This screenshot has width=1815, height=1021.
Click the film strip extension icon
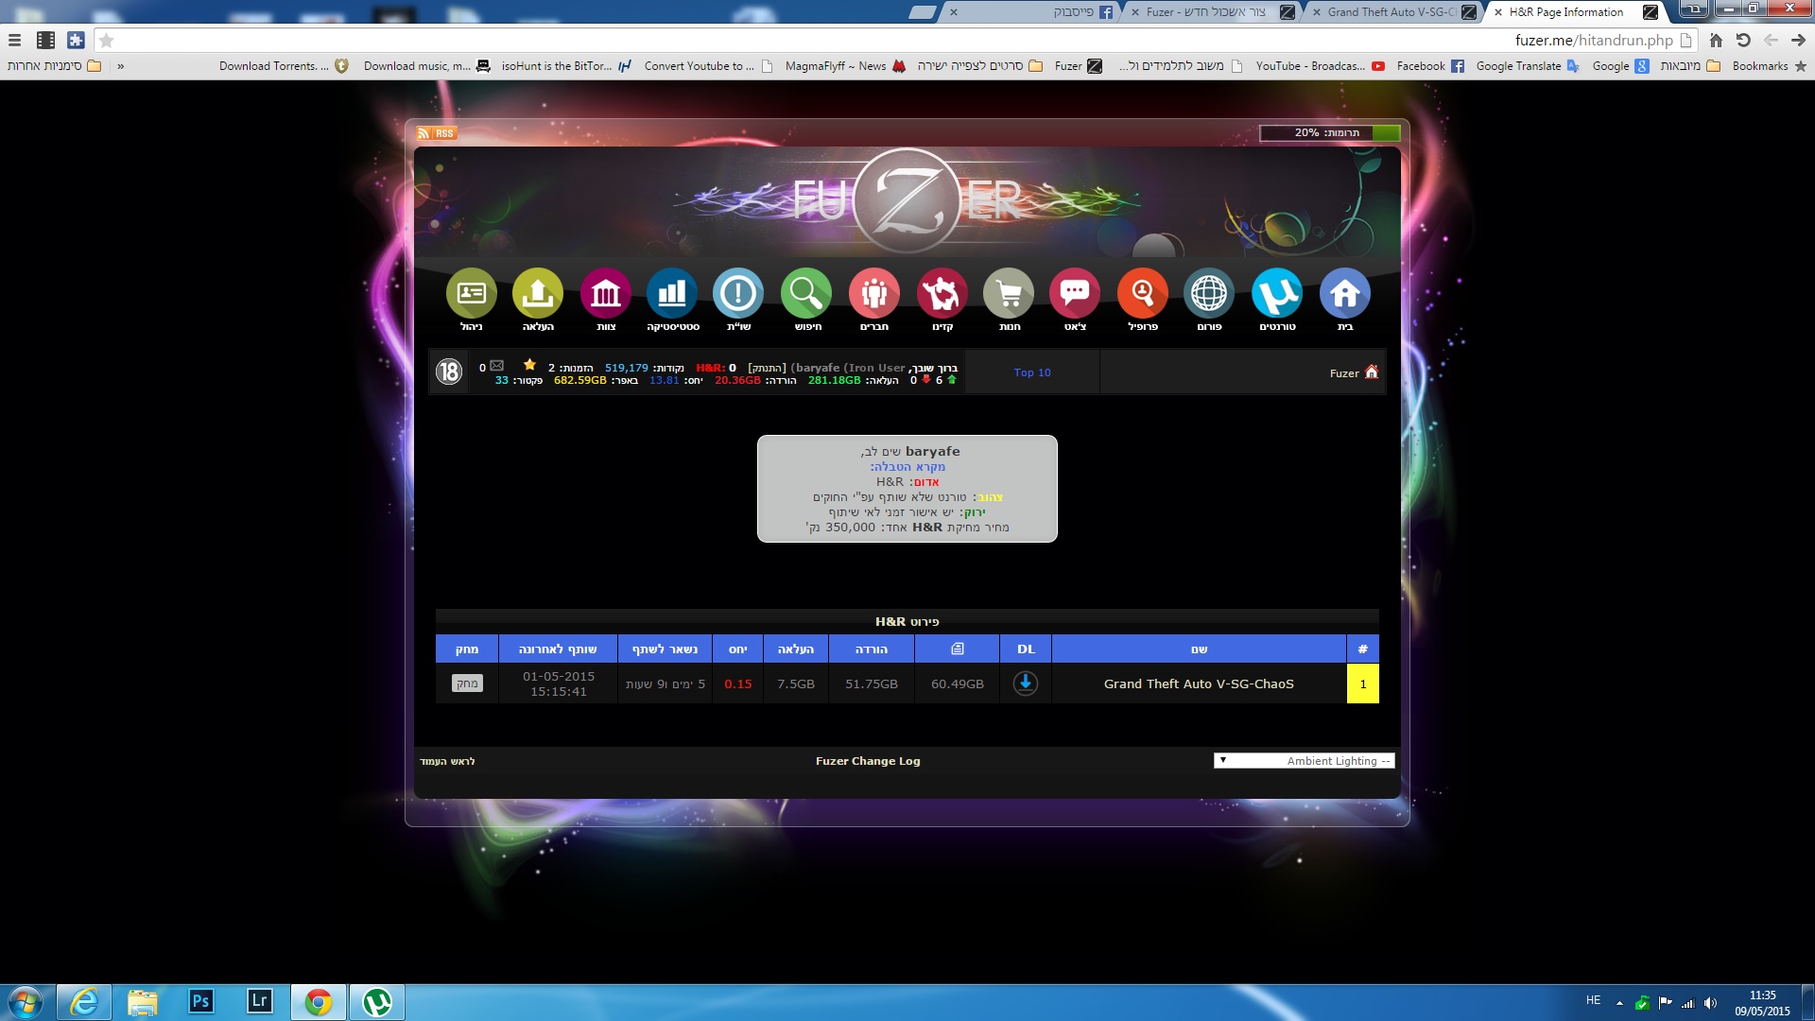point(45,40)
